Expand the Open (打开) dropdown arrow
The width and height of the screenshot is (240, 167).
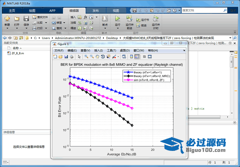point(17,28)
